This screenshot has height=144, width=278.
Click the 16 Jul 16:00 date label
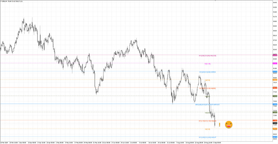(x=153, y=142)
